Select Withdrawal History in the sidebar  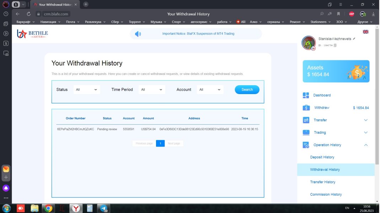tap(336, 170)
